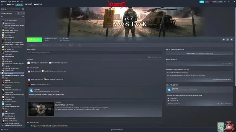Open Pelit ja Ohjelmistot filter dropdown

click(8, 13)
